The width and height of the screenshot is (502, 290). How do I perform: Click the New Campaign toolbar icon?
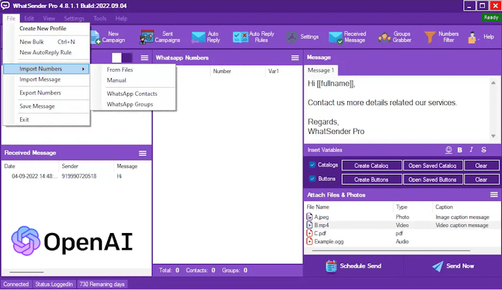108,38
